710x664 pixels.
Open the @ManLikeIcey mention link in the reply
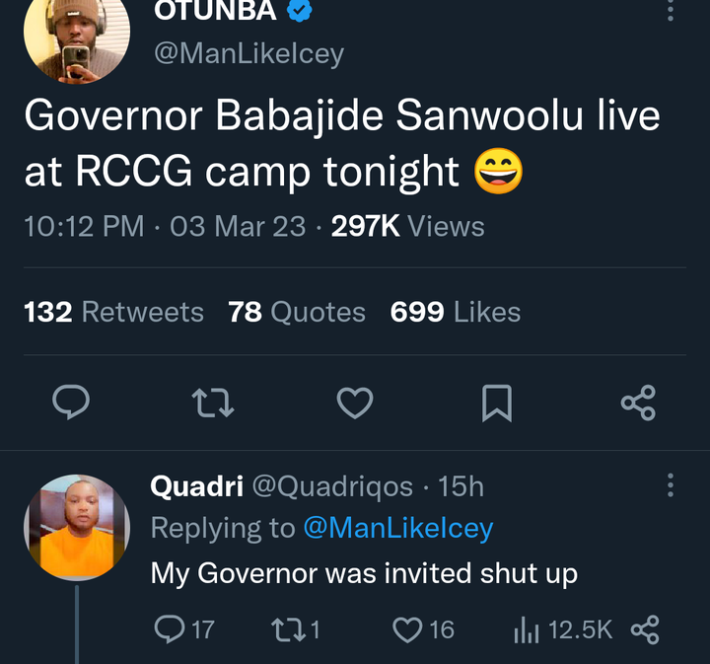[x=397, y=528]
